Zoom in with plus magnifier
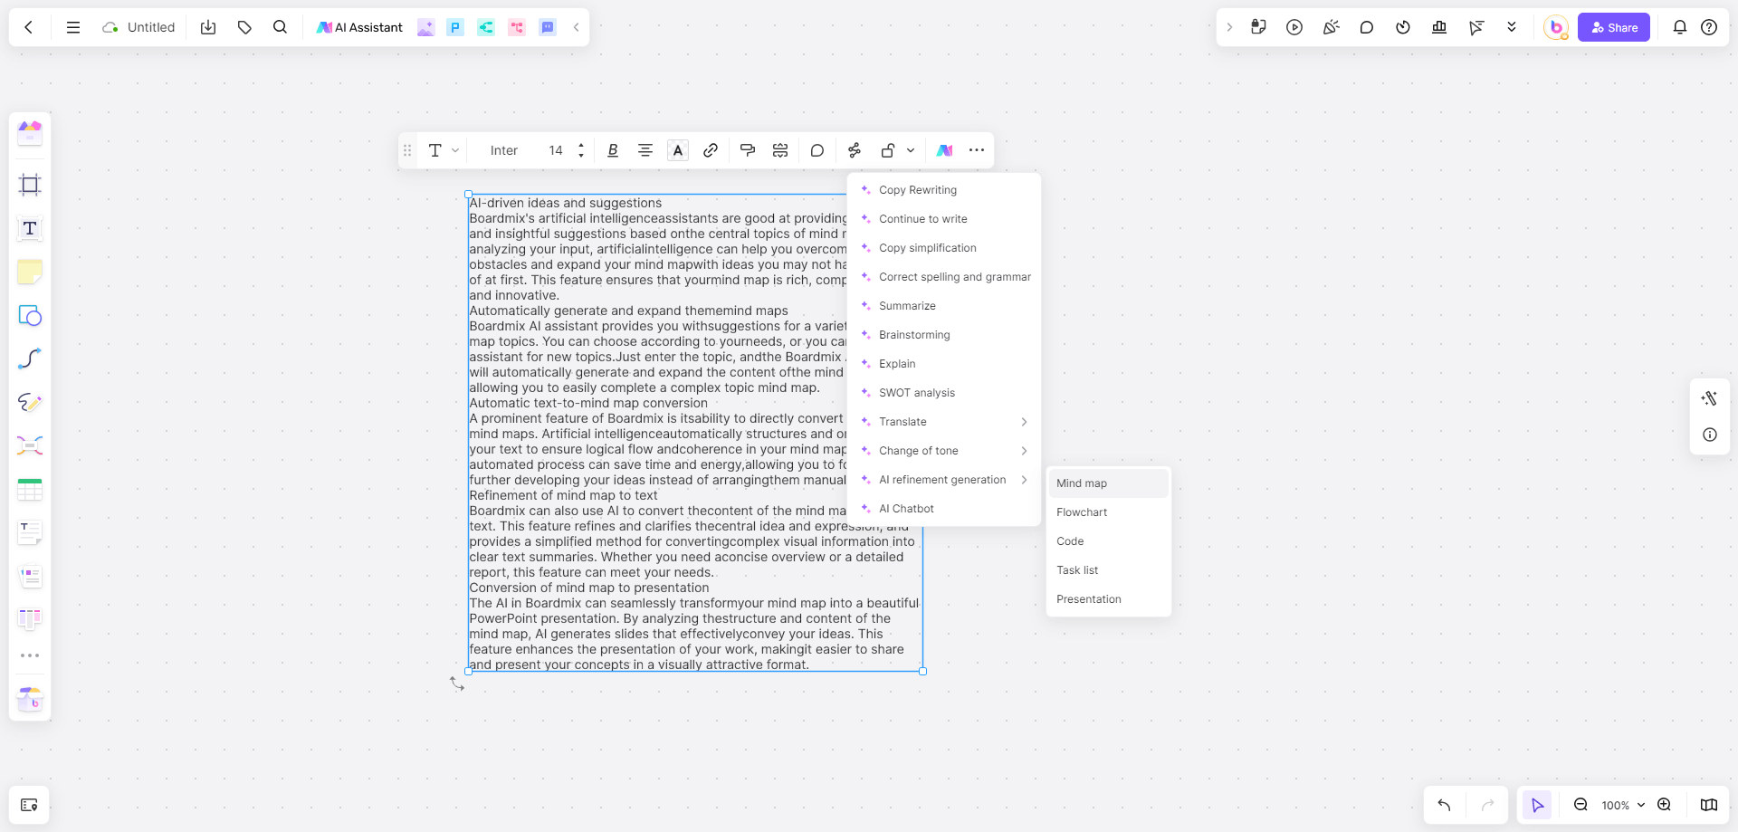The height and width of the screenshot is (832, 1738). 1664,805
